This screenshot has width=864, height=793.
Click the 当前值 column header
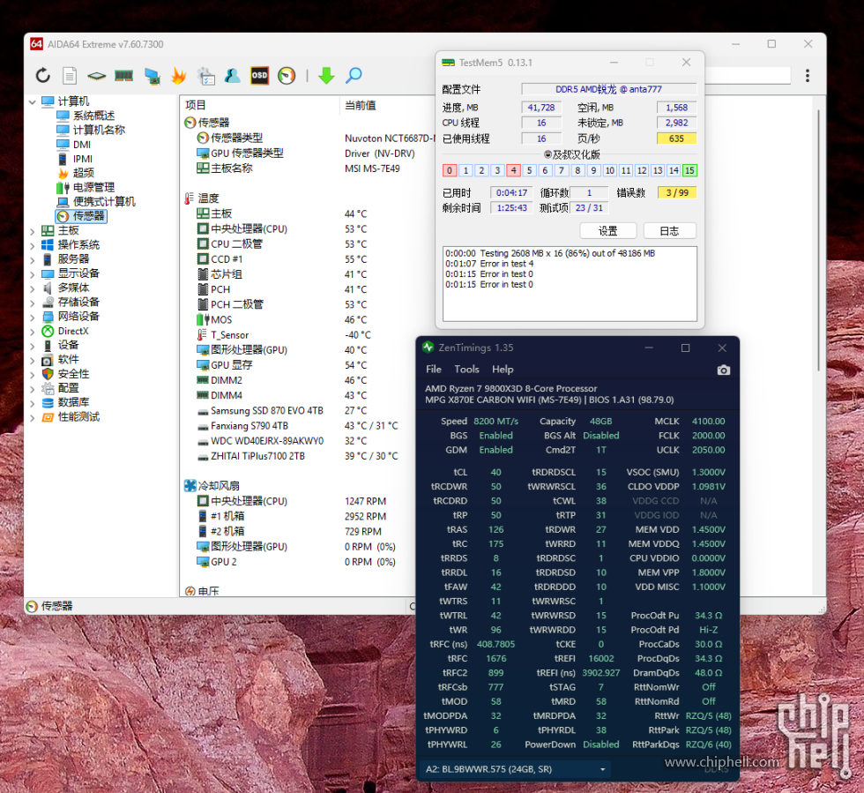tap(361, 105)
